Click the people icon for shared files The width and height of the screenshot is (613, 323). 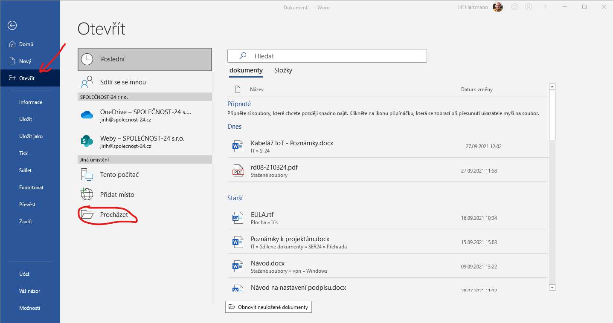tap(87, 82)
